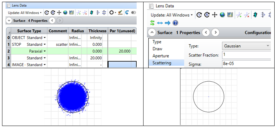Toggle the gray switch in left Lens Data toolbar
Image resolution: width=276 pixels, height=127 pixels.
tap(134, 13)
